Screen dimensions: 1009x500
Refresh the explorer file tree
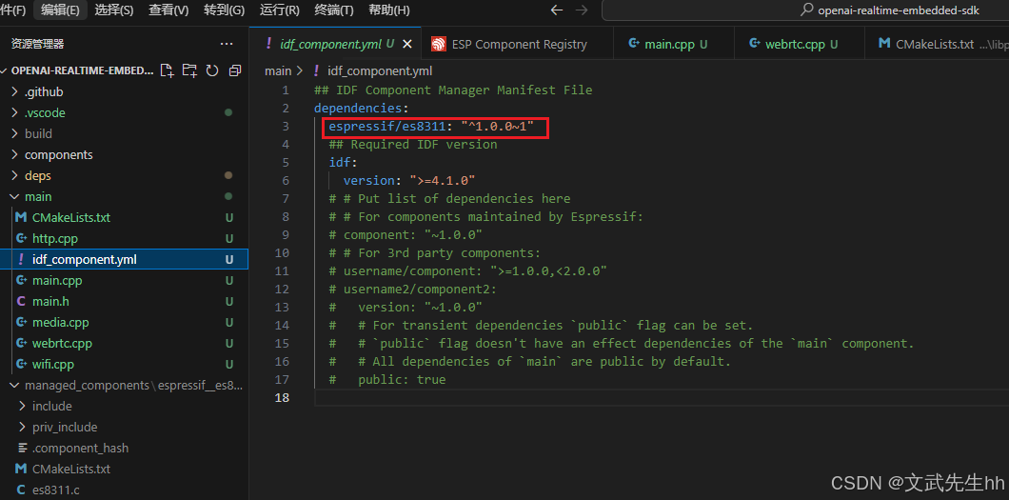pos(212,70)
